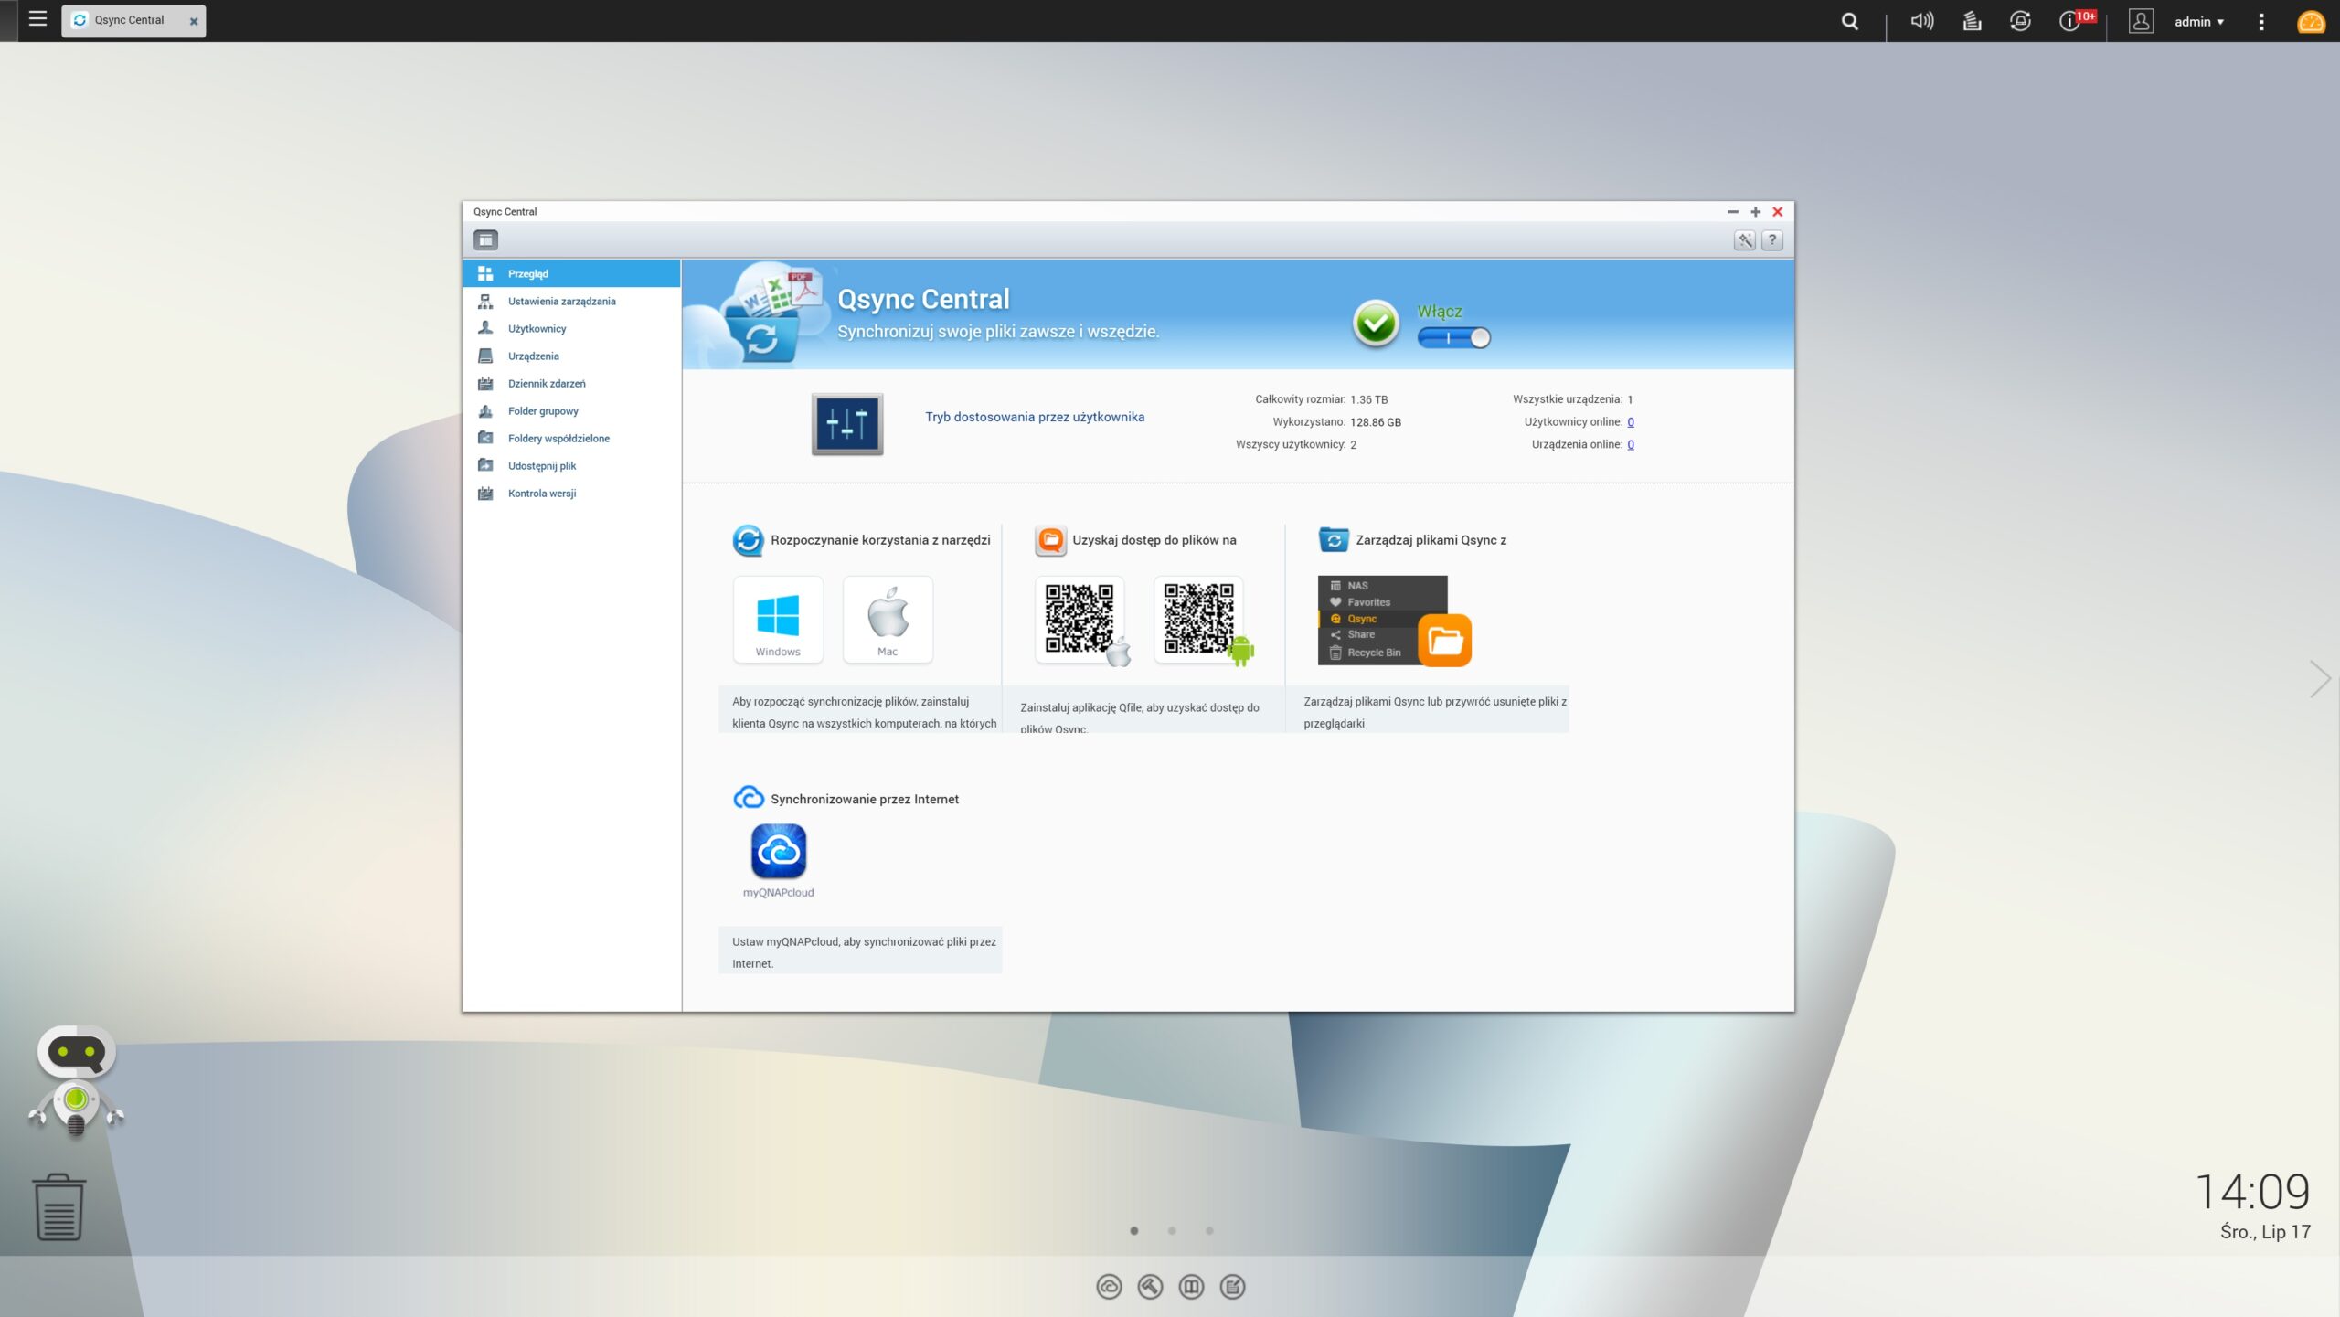Open Qsync help question mark button

click(x=1771, y=239)
